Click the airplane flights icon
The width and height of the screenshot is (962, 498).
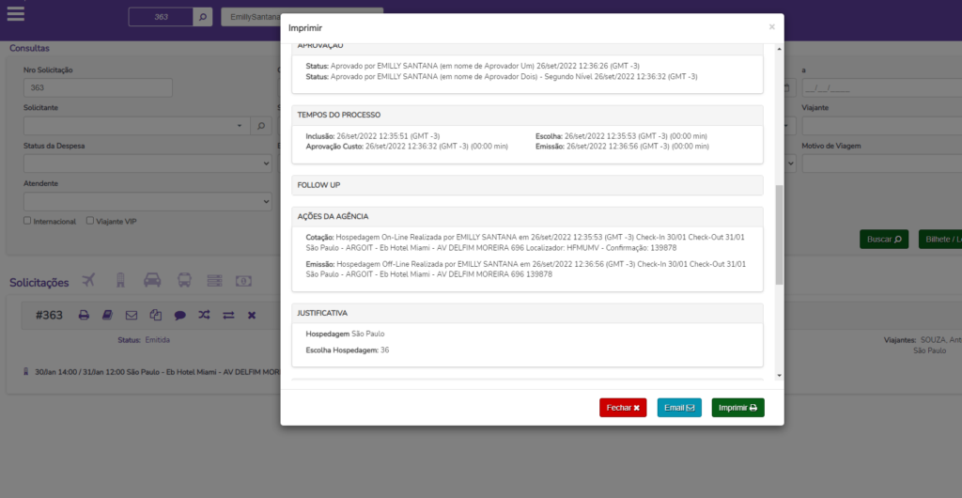coord(89,280)
